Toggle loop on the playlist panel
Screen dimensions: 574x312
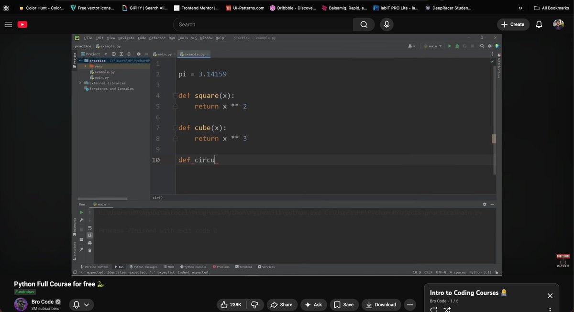click(x=434, y=310)
